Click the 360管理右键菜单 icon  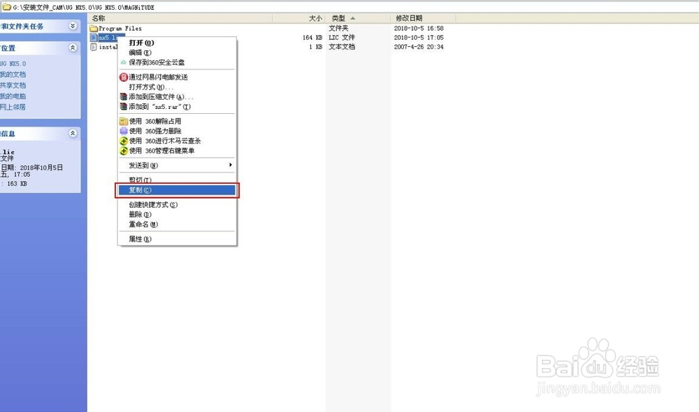click(124, 150)
